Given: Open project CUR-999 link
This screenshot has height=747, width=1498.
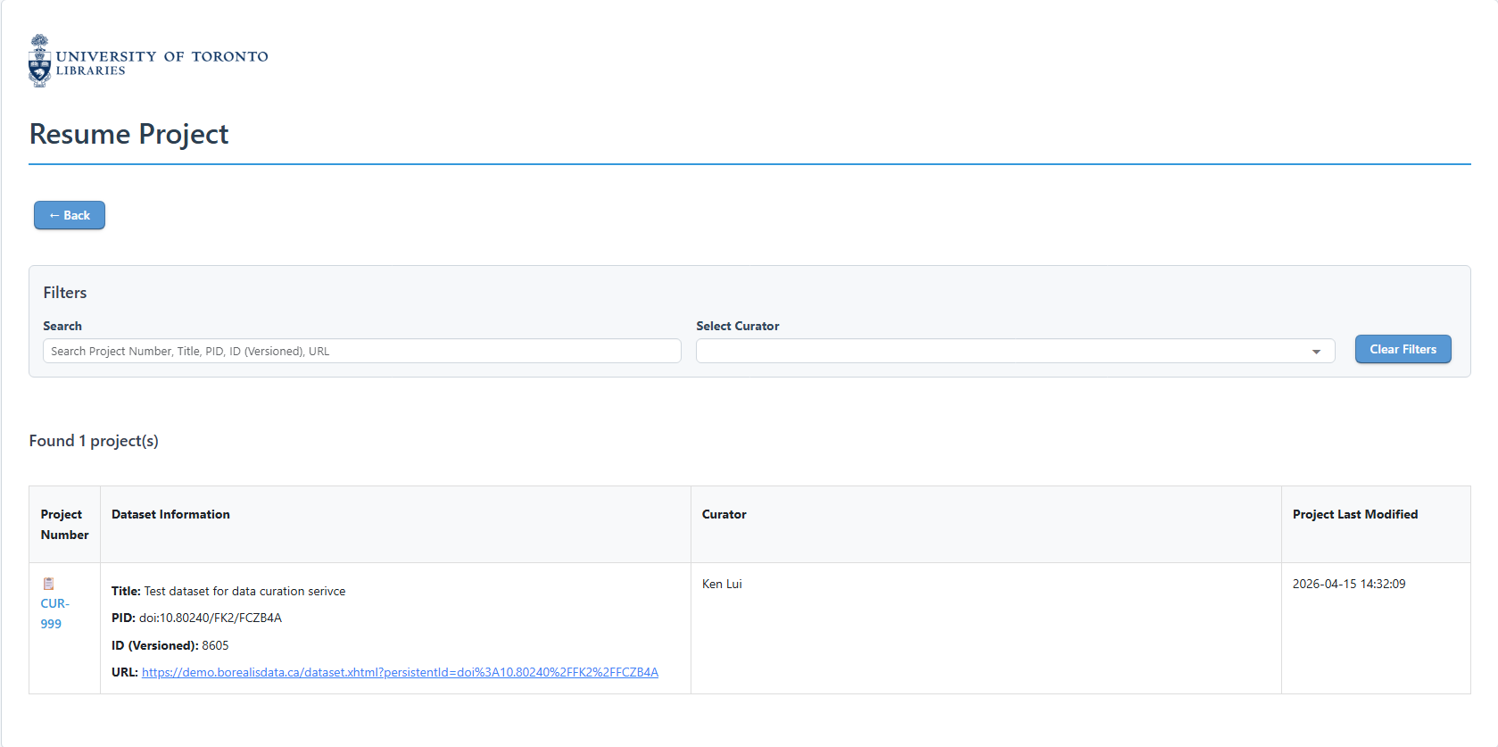Looking at the screenshot, I should 54,613.
